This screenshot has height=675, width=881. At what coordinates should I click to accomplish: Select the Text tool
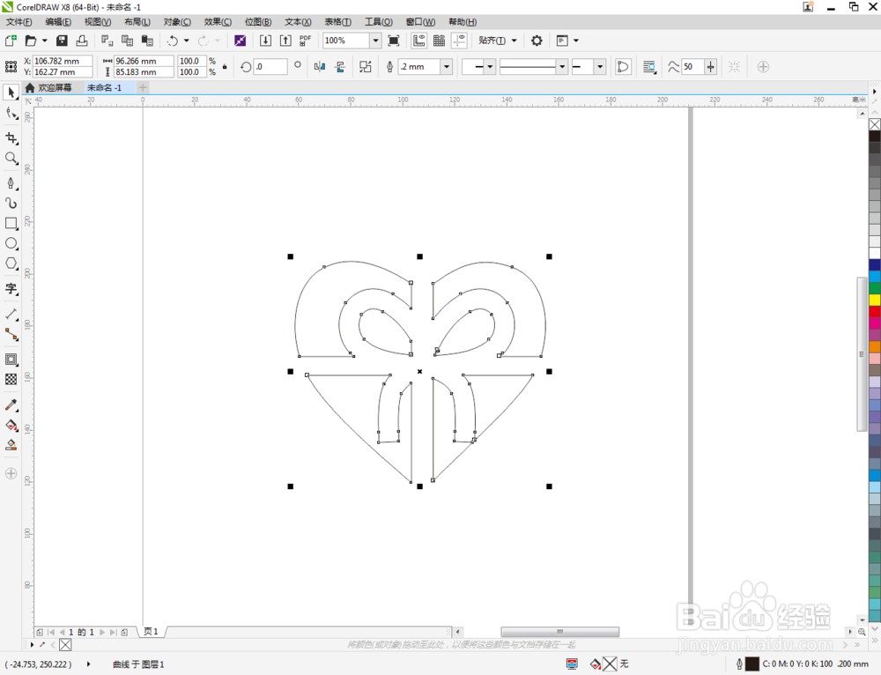pyautogui.click(x=11, y=289)
